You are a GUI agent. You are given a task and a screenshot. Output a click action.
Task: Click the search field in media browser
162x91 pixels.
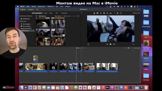[x=71, y=16]
